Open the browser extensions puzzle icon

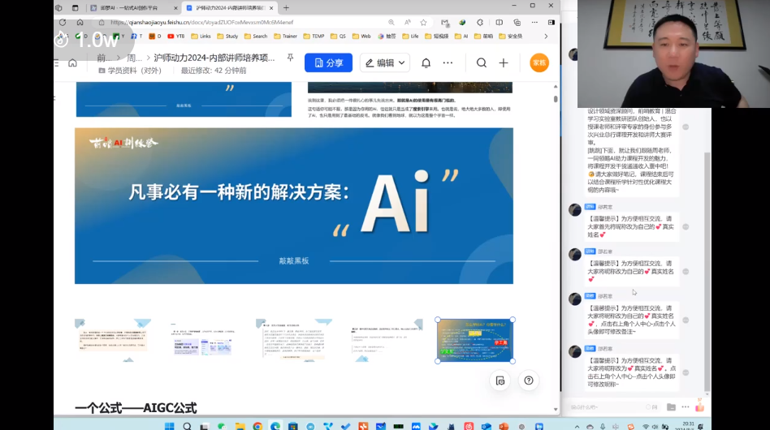pyautogui.click(x=480, y=23)
